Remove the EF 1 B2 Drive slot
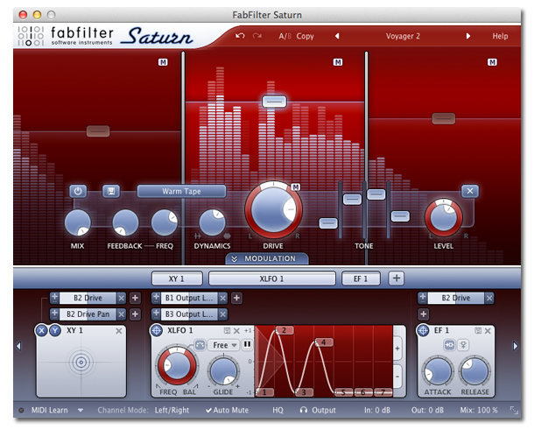Viewport: 534px width, 430px height. click(489, 298)
